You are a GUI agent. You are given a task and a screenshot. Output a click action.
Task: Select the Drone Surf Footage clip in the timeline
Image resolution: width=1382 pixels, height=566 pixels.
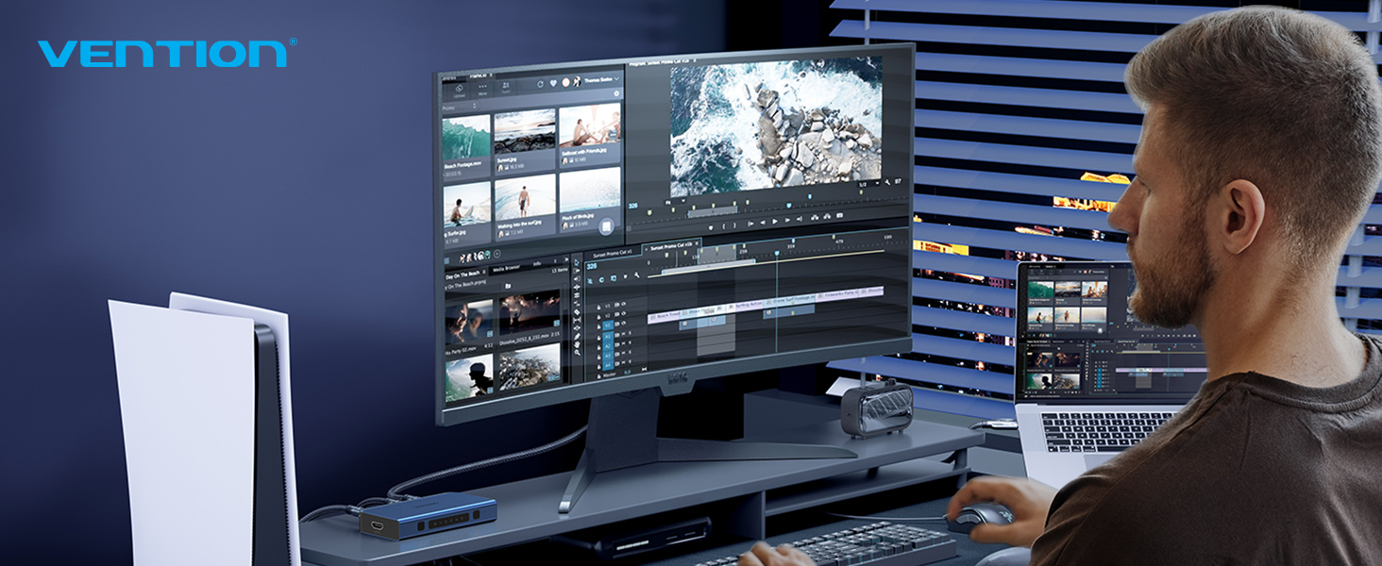(789, 300)
